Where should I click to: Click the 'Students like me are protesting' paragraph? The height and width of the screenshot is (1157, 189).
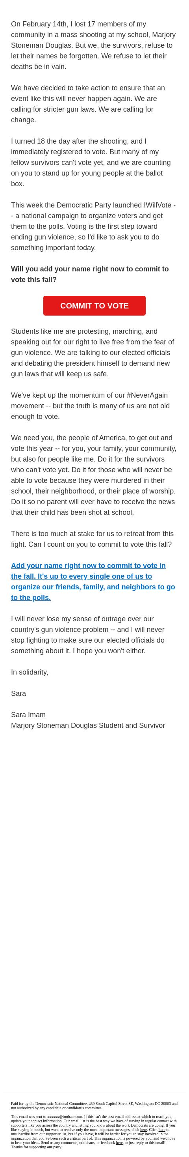(93, 353)
